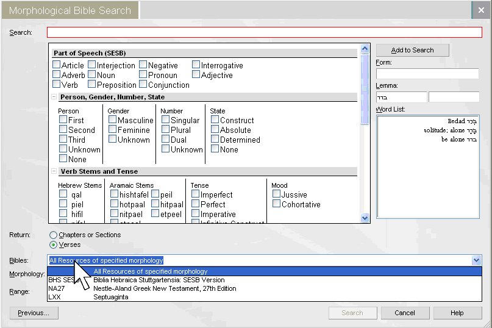Check the Verb checkbox
492x328 pixels.
tap(57, 84)
